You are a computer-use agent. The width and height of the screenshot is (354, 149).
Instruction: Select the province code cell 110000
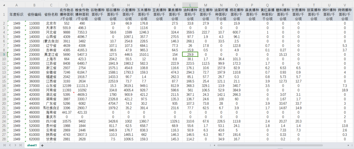(34, 23)
